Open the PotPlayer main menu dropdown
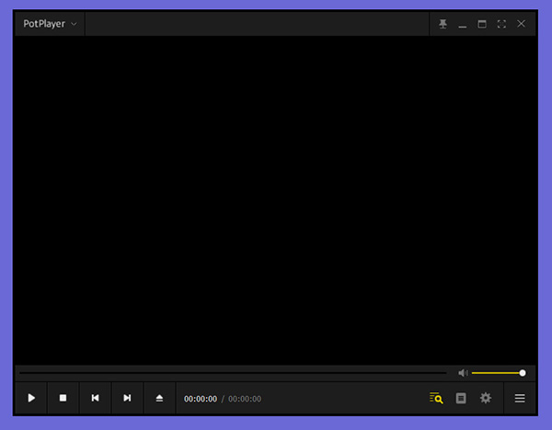This screenshot has width=552, height=430. (50, 23)
